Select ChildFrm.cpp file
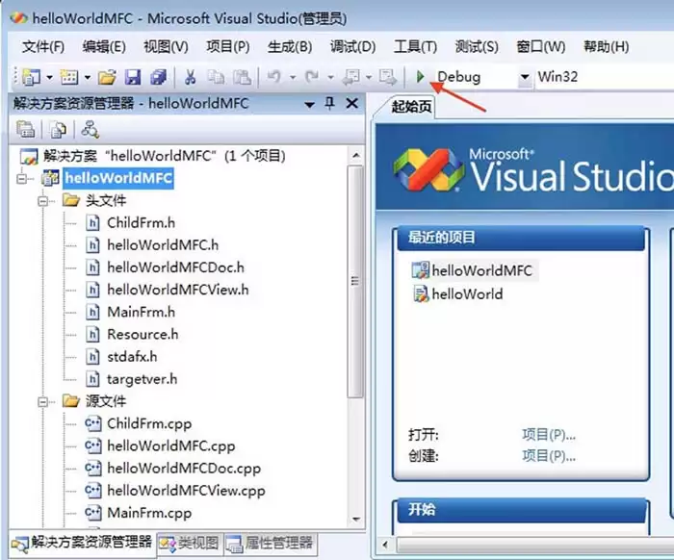This screenshot has height=560, width=674. tap(149, 424)
